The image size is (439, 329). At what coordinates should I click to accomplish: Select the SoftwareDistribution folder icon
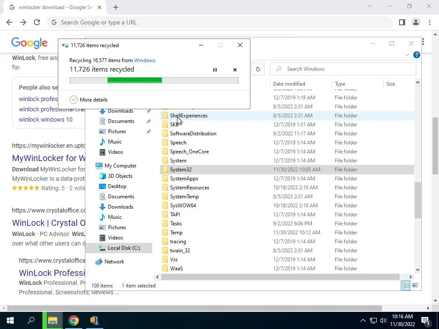pos(165,134)
